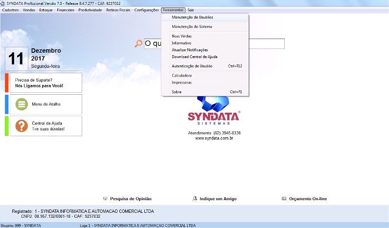Select Manutenção do Sistema
This screenshot has width=389, height=228.
point(205,26)
